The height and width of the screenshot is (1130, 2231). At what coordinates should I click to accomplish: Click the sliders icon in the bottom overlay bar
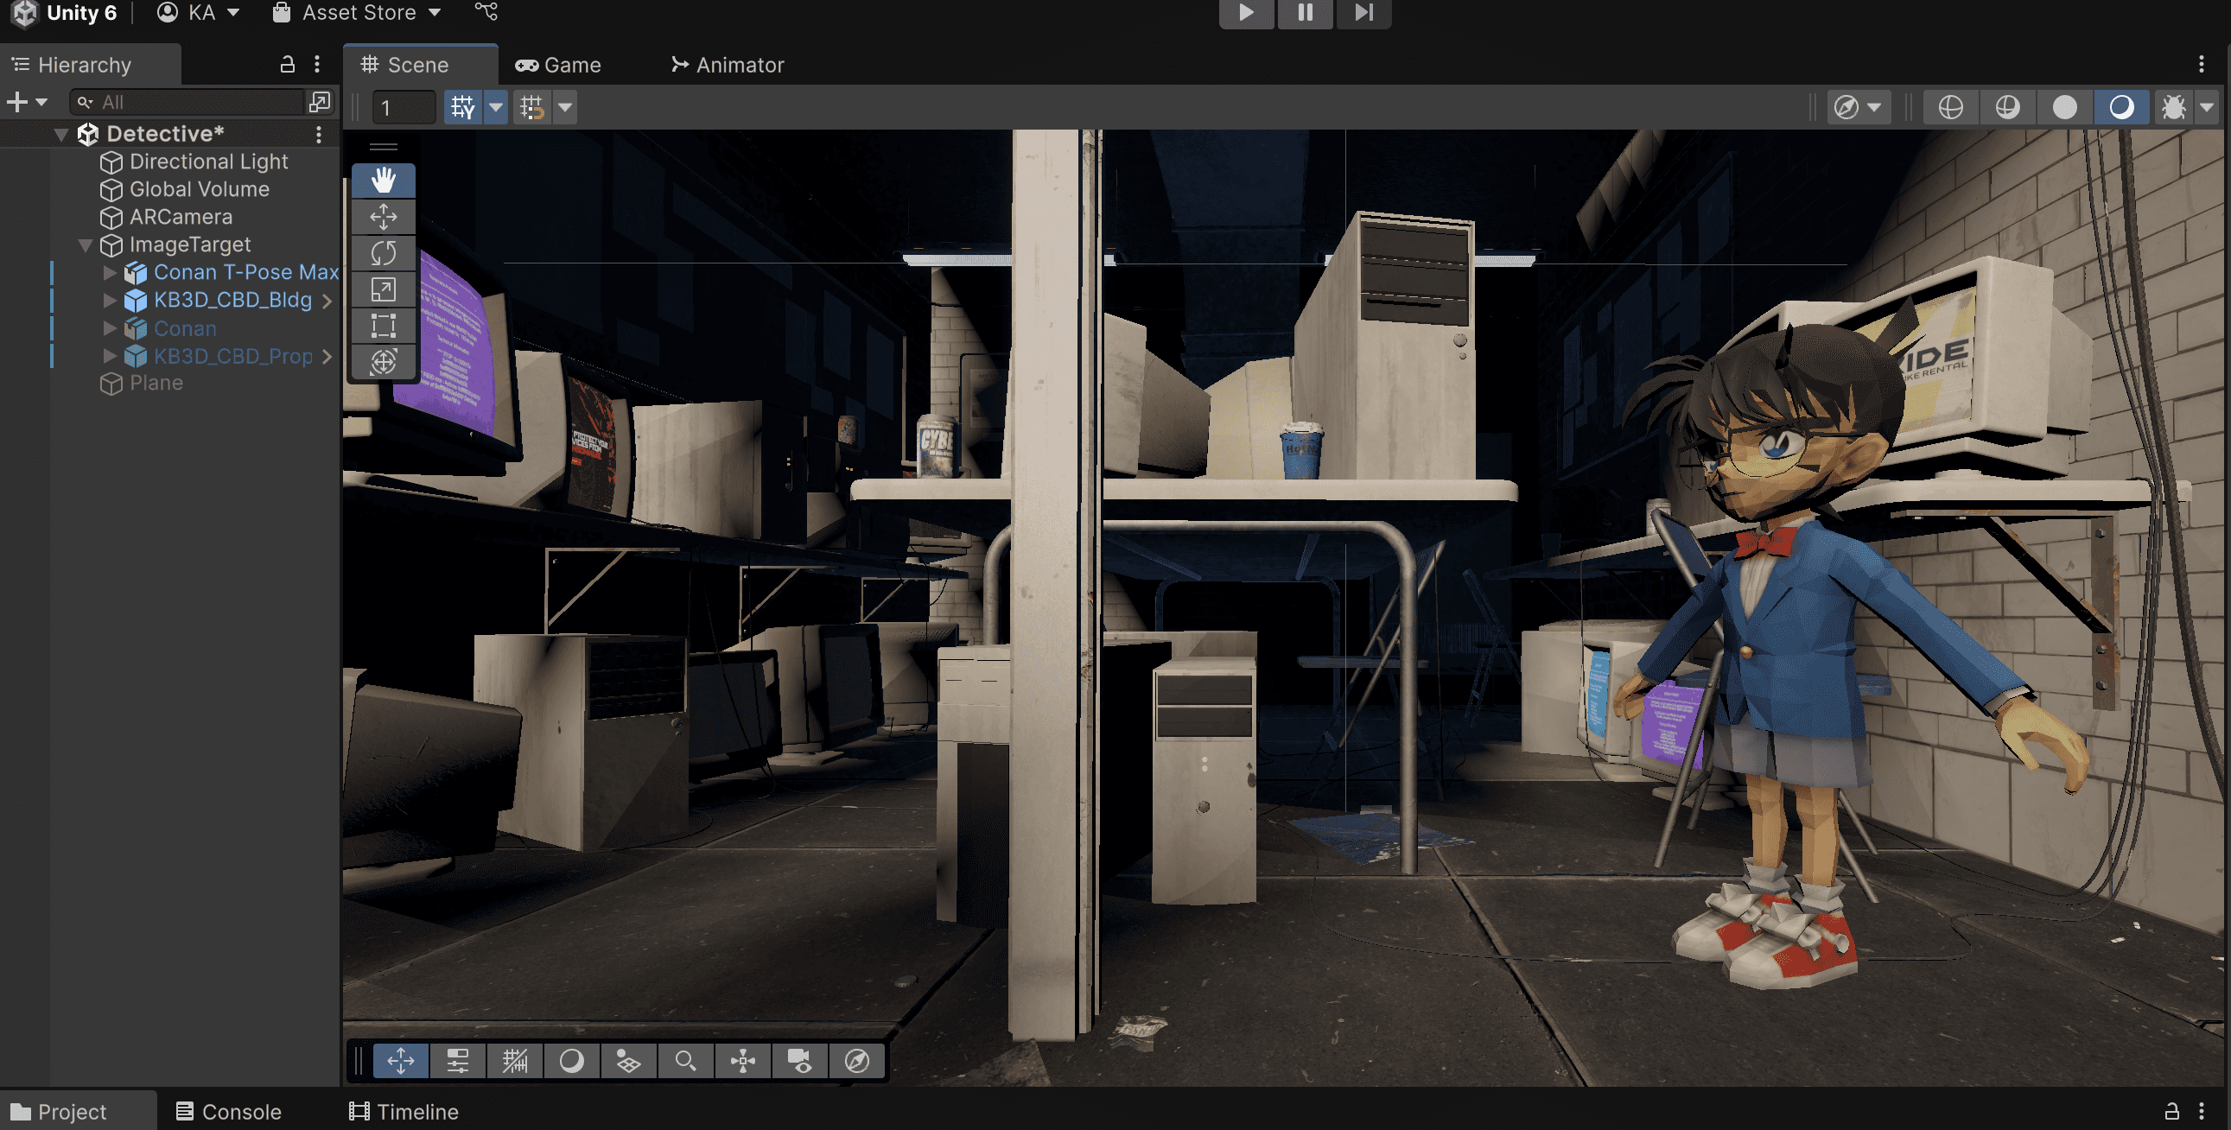(x=457, y=1061)
